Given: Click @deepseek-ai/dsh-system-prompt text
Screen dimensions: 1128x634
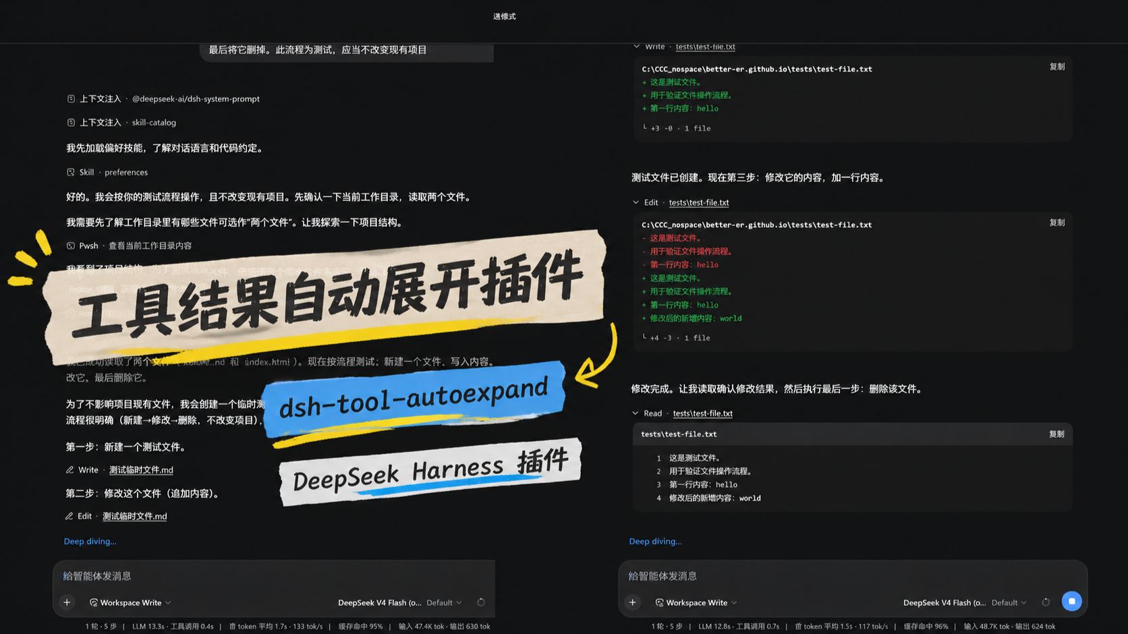Looking at the screenshot, I should tap(196, 98).
